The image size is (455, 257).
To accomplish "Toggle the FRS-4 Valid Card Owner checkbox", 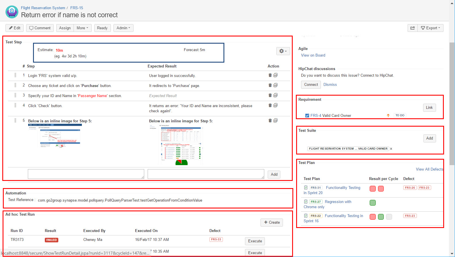I will [307, 115].
